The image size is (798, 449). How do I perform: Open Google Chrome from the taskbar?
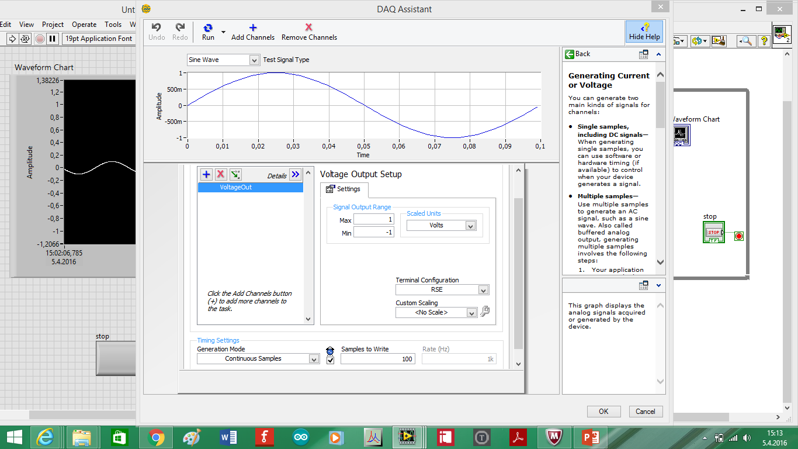(155, 437)
